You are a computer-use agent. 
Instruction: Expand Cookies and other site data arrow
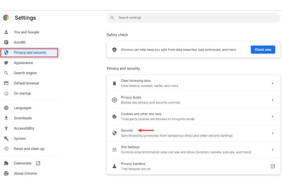click(x=273, y=117)
